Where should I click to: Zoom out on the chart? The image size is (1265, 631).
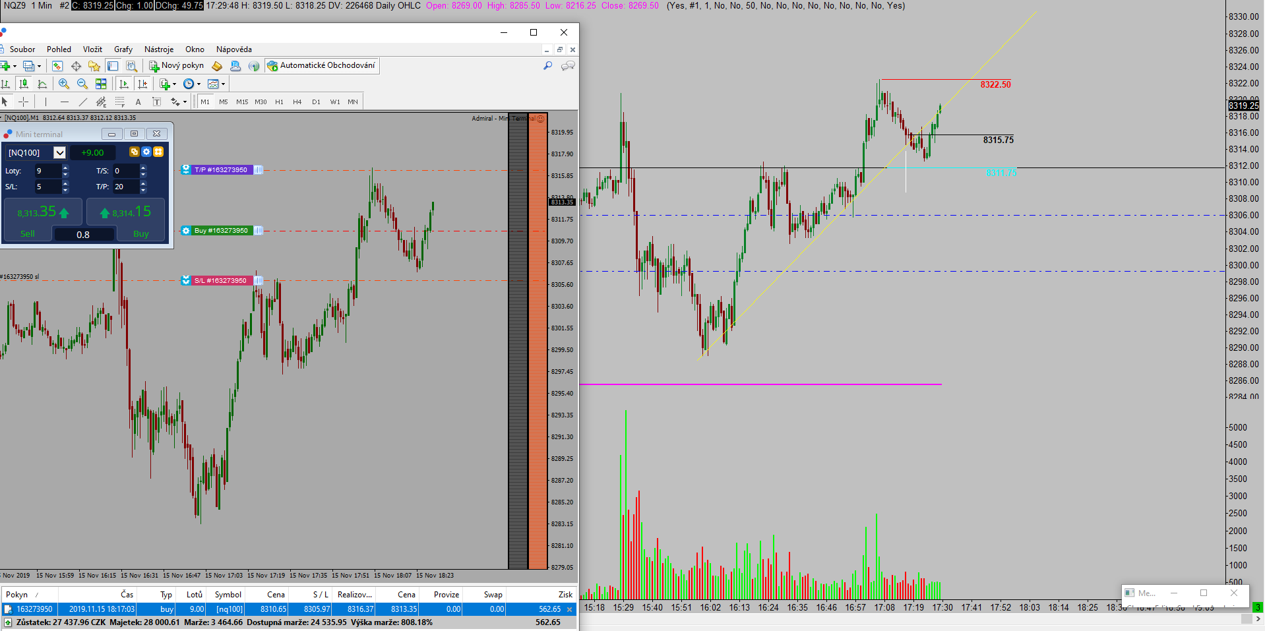(x=82, y=84)
